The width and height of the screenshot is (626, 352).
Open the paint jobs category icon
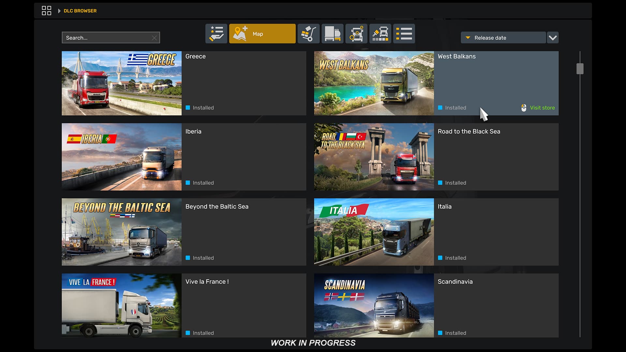pos(380,34)
